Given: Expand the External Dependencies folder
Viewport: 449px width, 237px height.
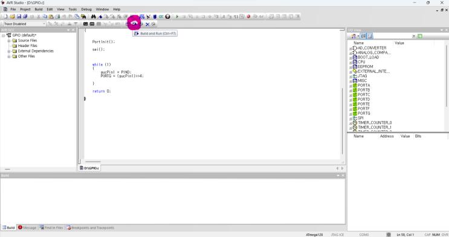Looking at the screenshot, I should (9, 51).
